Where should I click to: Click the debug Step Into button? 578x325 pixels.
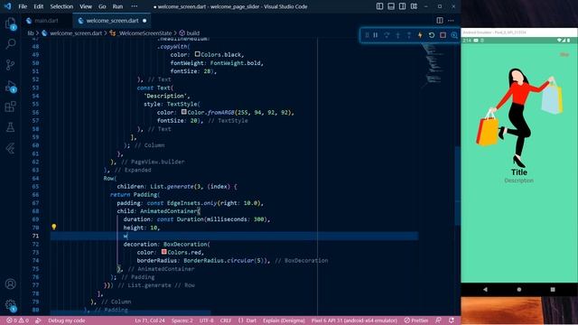(x=397, y=35)
